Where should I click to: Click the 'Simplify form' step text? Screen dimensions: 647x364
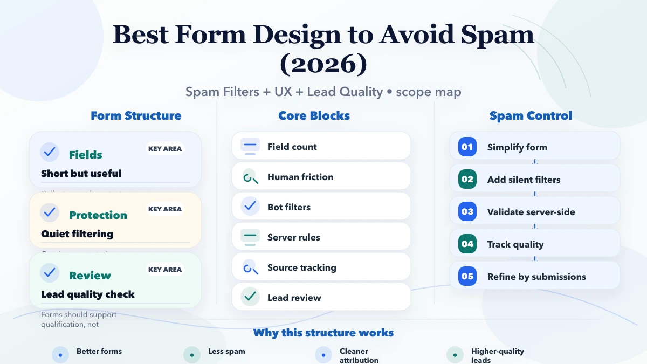[x=518, y=147]
